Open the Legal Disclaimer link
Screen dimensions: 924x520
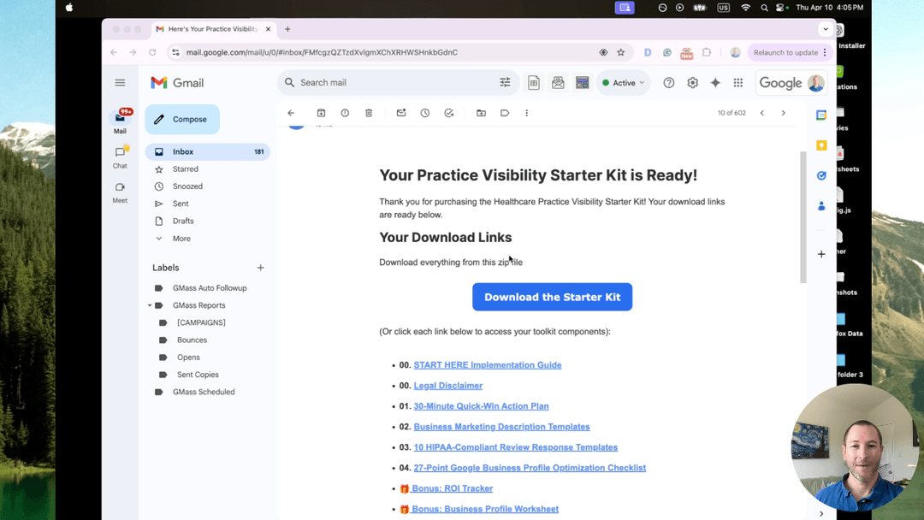(447, 385)
